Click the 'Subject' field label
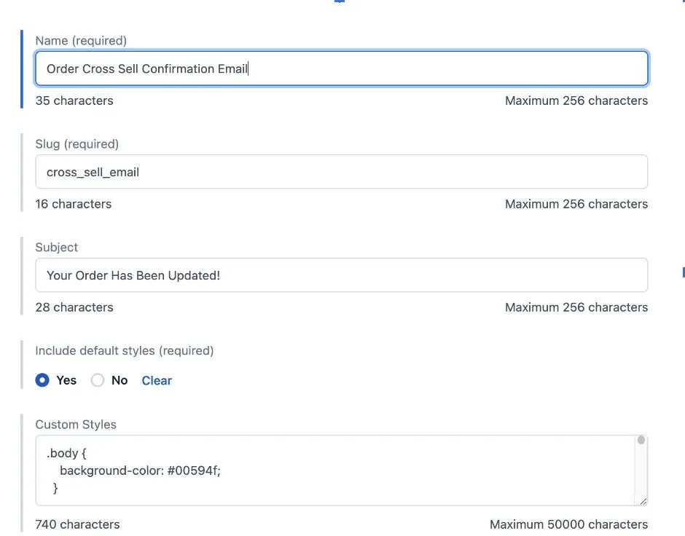685x536 pixels. [x=56, y=248]
